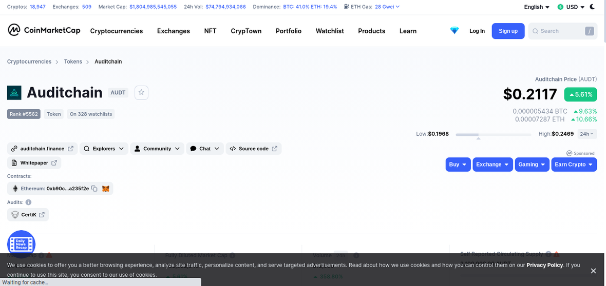
Task: Go to Watchlist page
Action: [x=330, y=31]
